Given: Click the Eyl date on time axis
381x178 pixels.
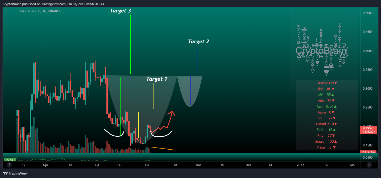Looking at the screenshot, I should (97, 165).
